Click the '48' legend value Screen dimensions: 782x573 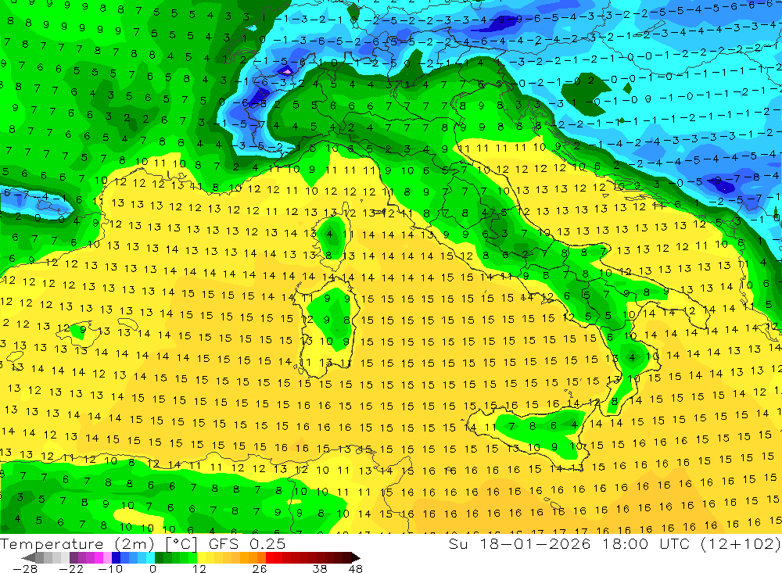(x=356, y=568)
